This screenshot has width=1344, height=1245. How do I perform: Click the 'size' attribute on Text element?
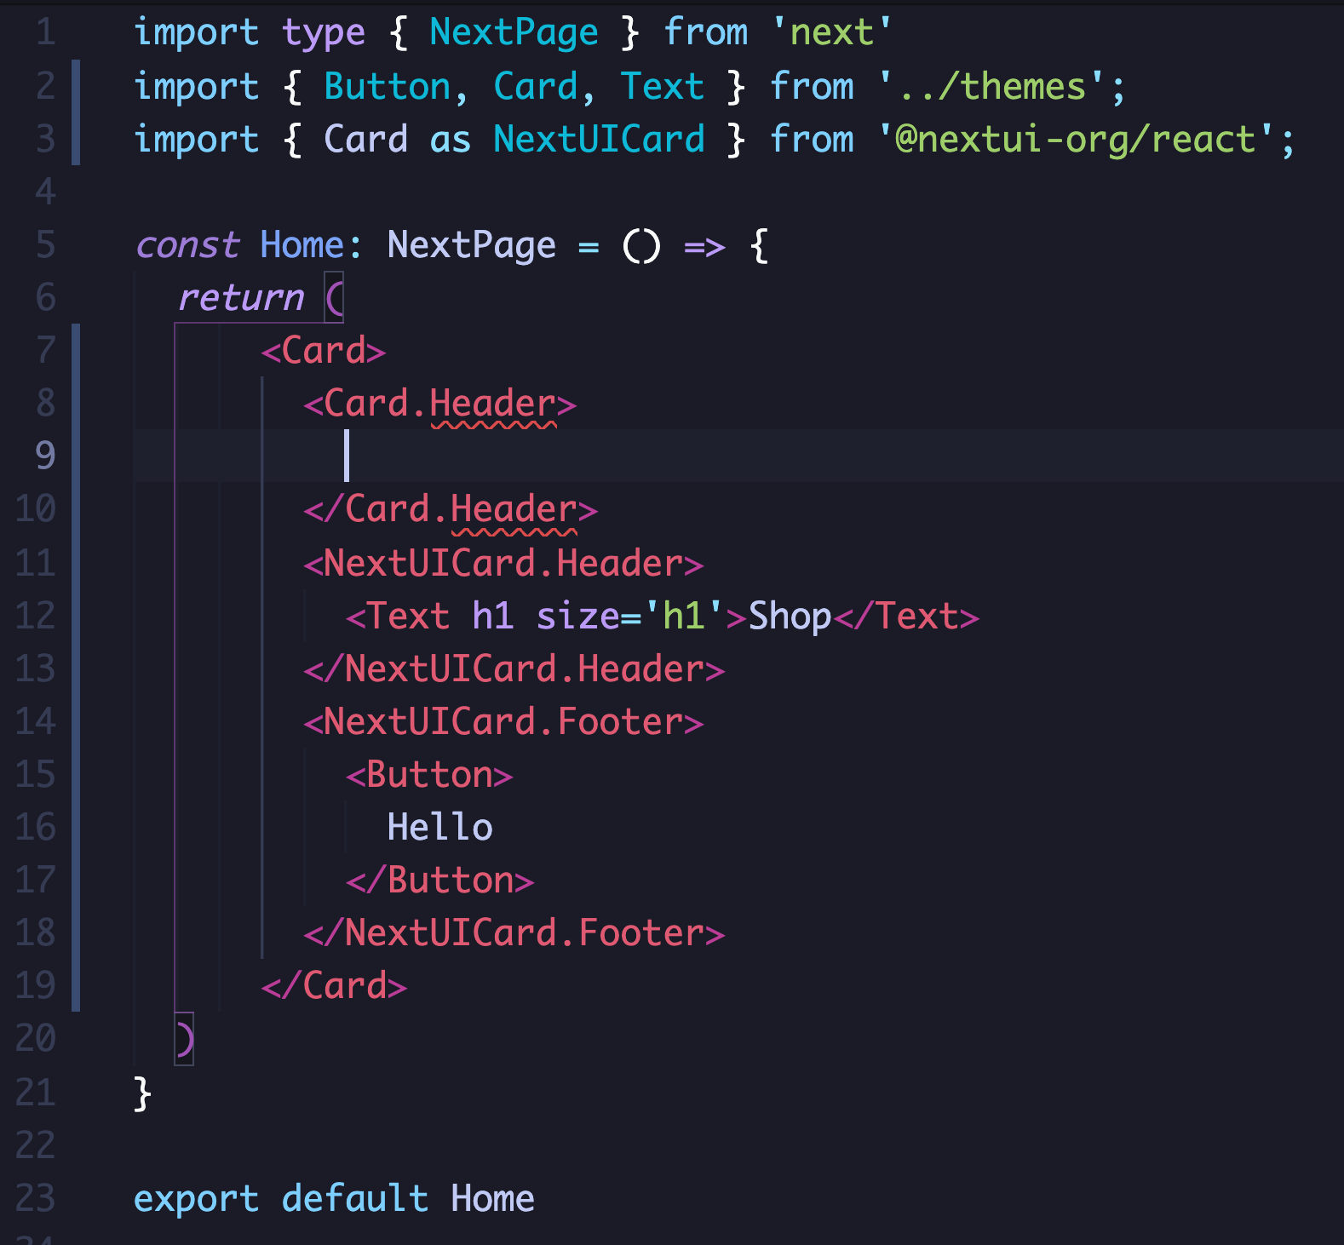[x=577, y=616]
